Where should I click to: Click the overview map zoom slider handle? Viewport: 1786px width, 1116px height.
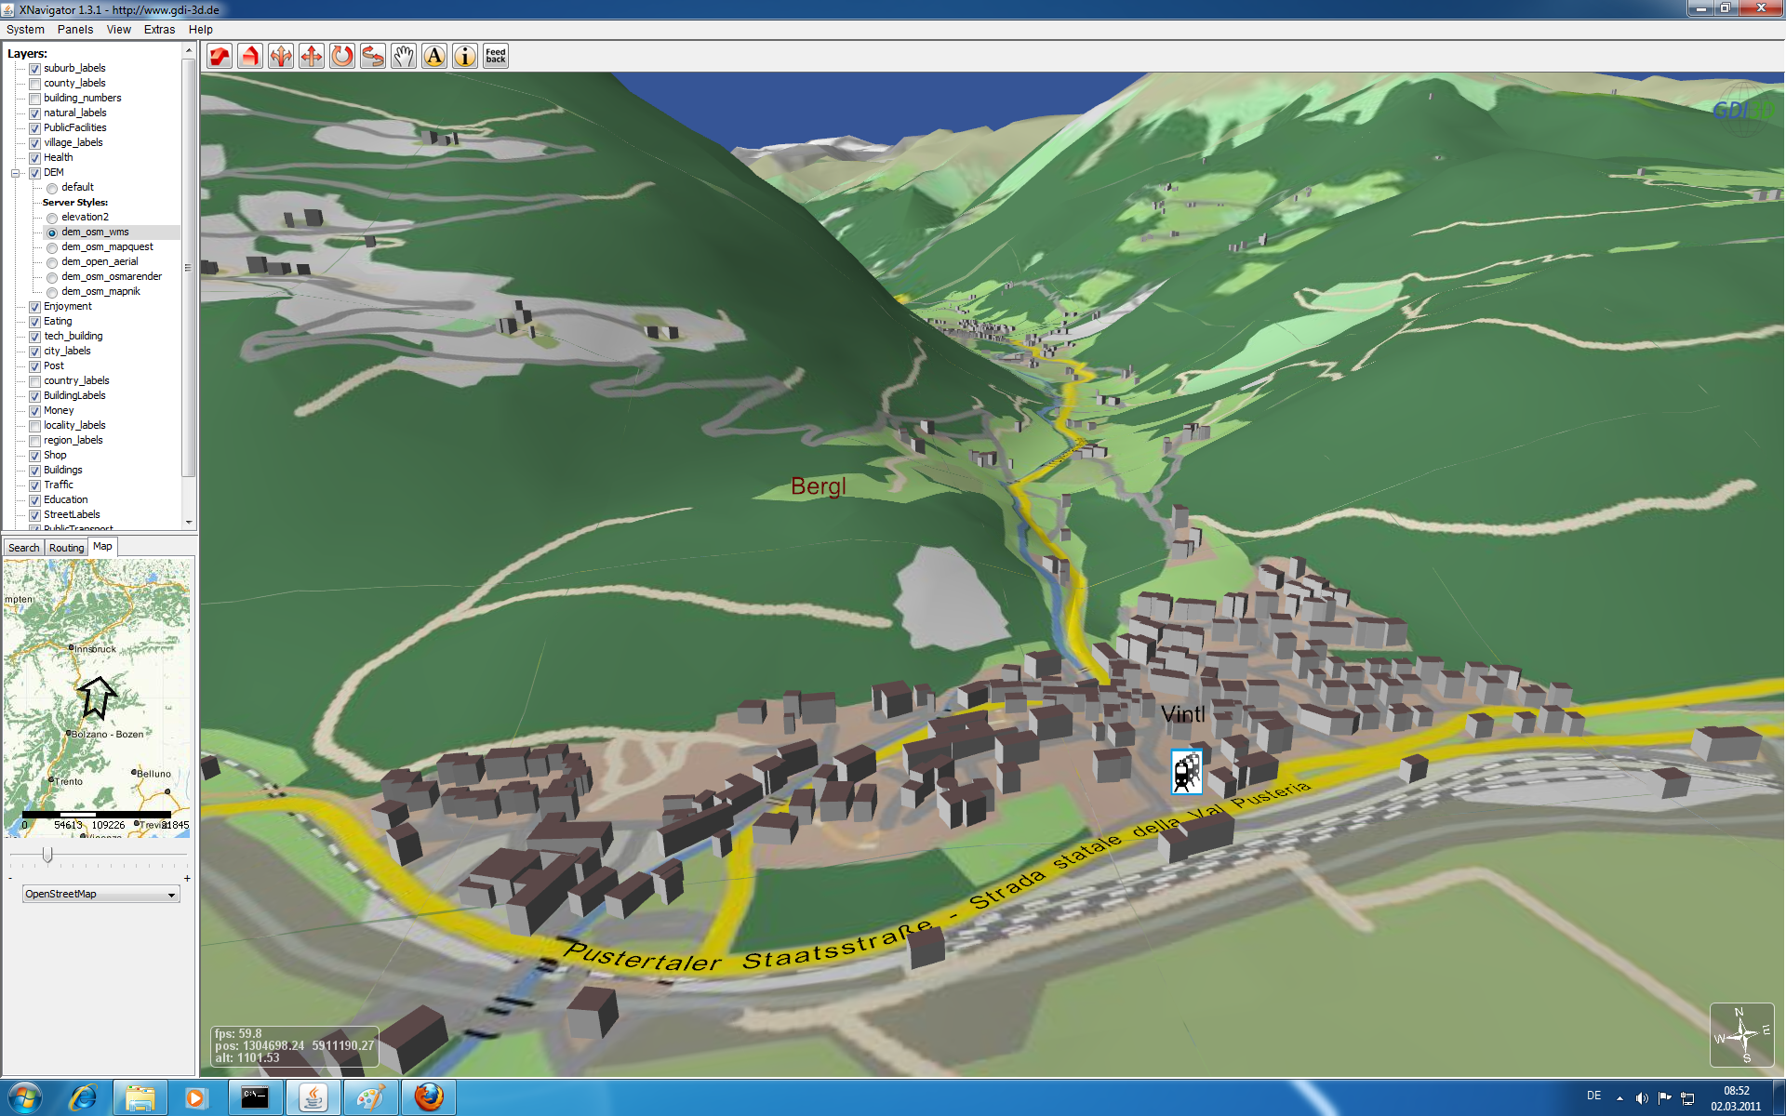click(x=47, y=854)
